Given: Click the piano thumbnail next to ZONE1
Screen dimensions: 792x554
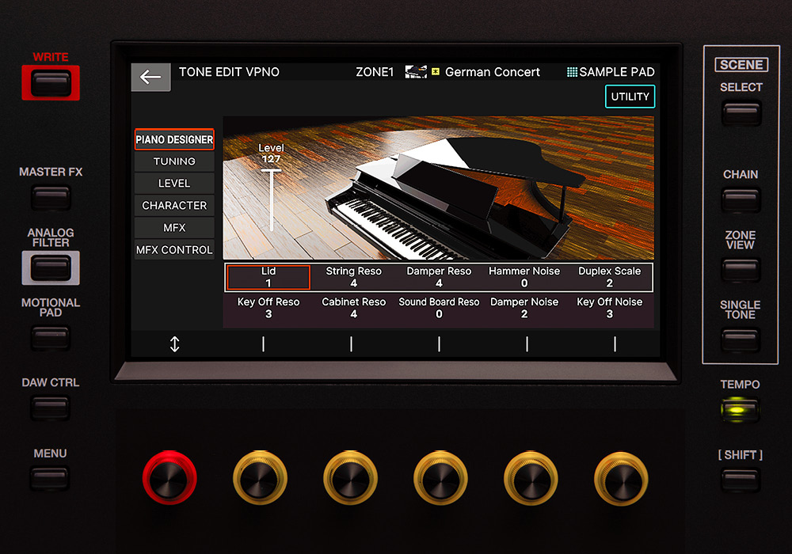Looking at the screenshot, I should [416, 72].
